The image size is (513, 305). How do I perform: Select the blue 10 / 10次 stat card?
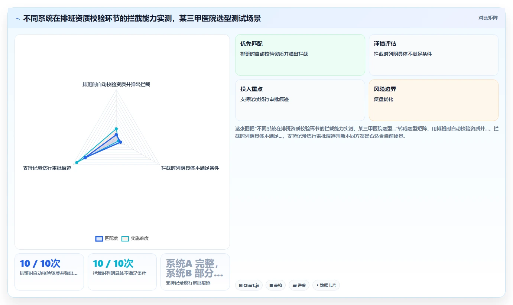[x=49, y=272]
